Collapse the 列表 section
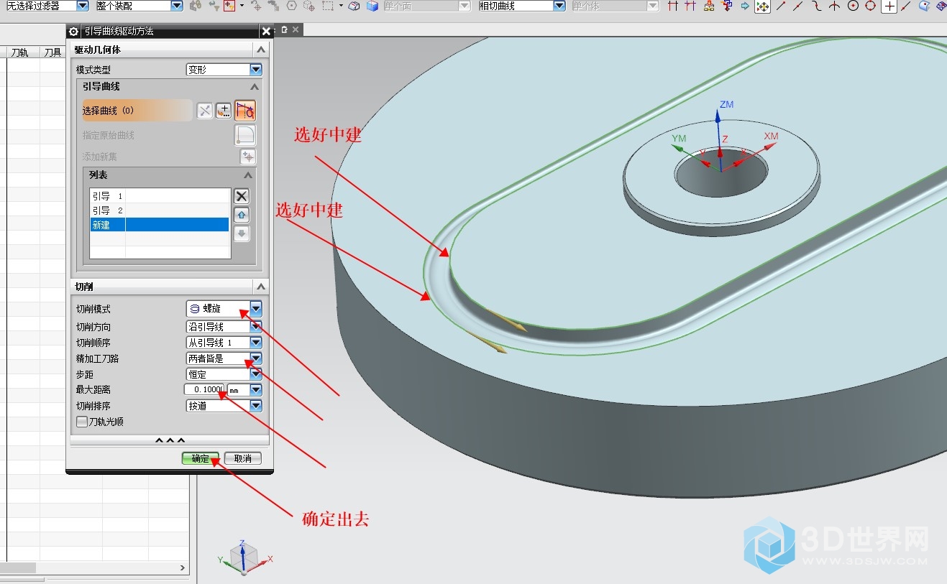 [x=248, y=175]
